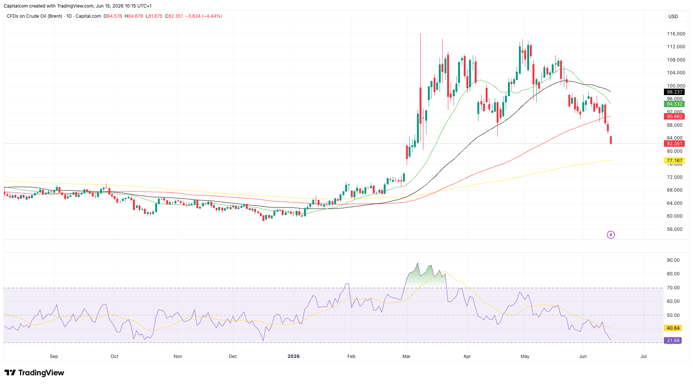Click the yellow 40.64 RSI average label

[673, 328]
